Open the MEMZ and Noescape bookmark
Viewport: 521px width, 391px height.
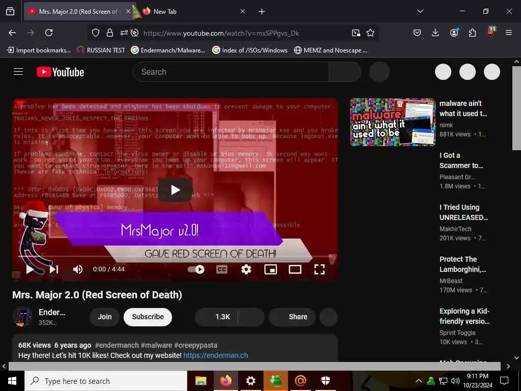331,50
